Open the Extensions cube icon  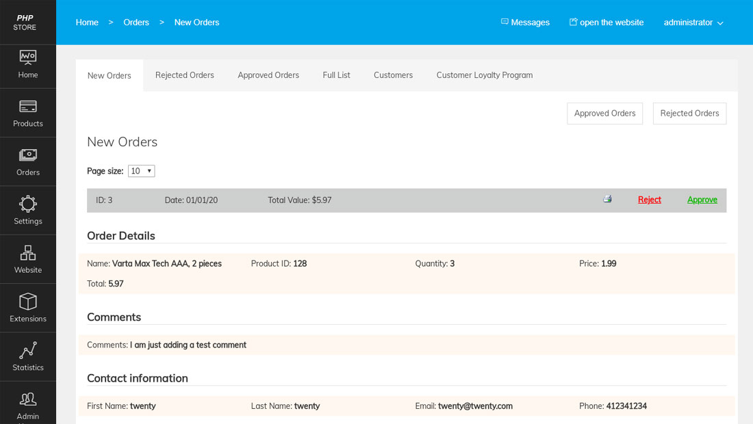pyautogui.click(x=28, y=302)
